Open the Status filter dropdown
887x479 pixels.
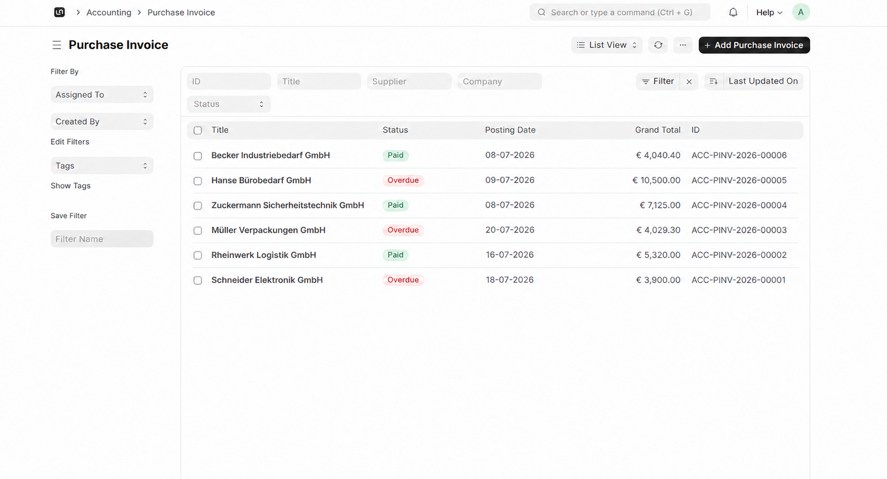pos(229,104)
